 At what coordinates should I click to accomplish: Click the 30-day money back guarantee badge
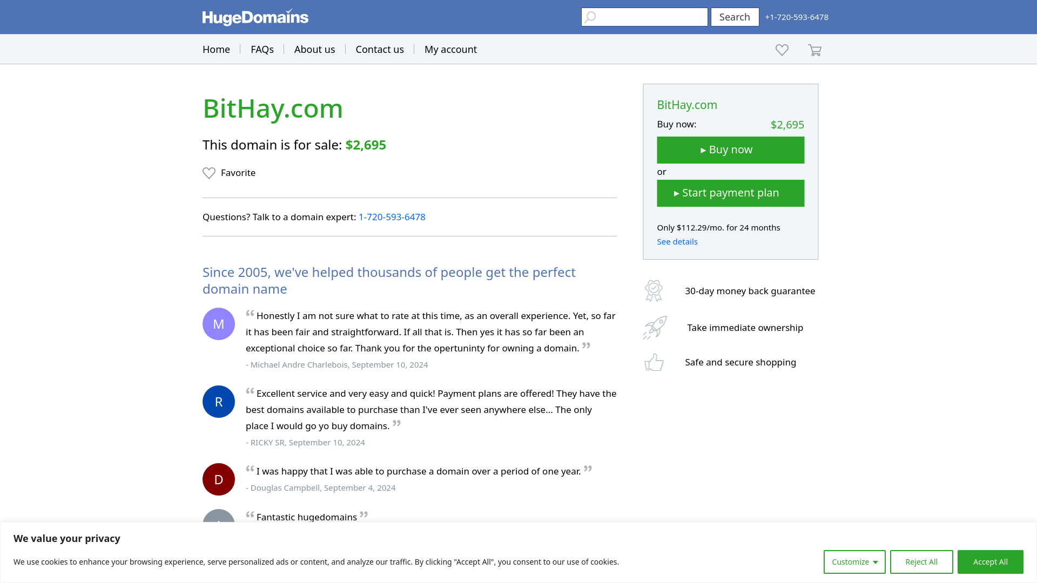click(654, 290)
